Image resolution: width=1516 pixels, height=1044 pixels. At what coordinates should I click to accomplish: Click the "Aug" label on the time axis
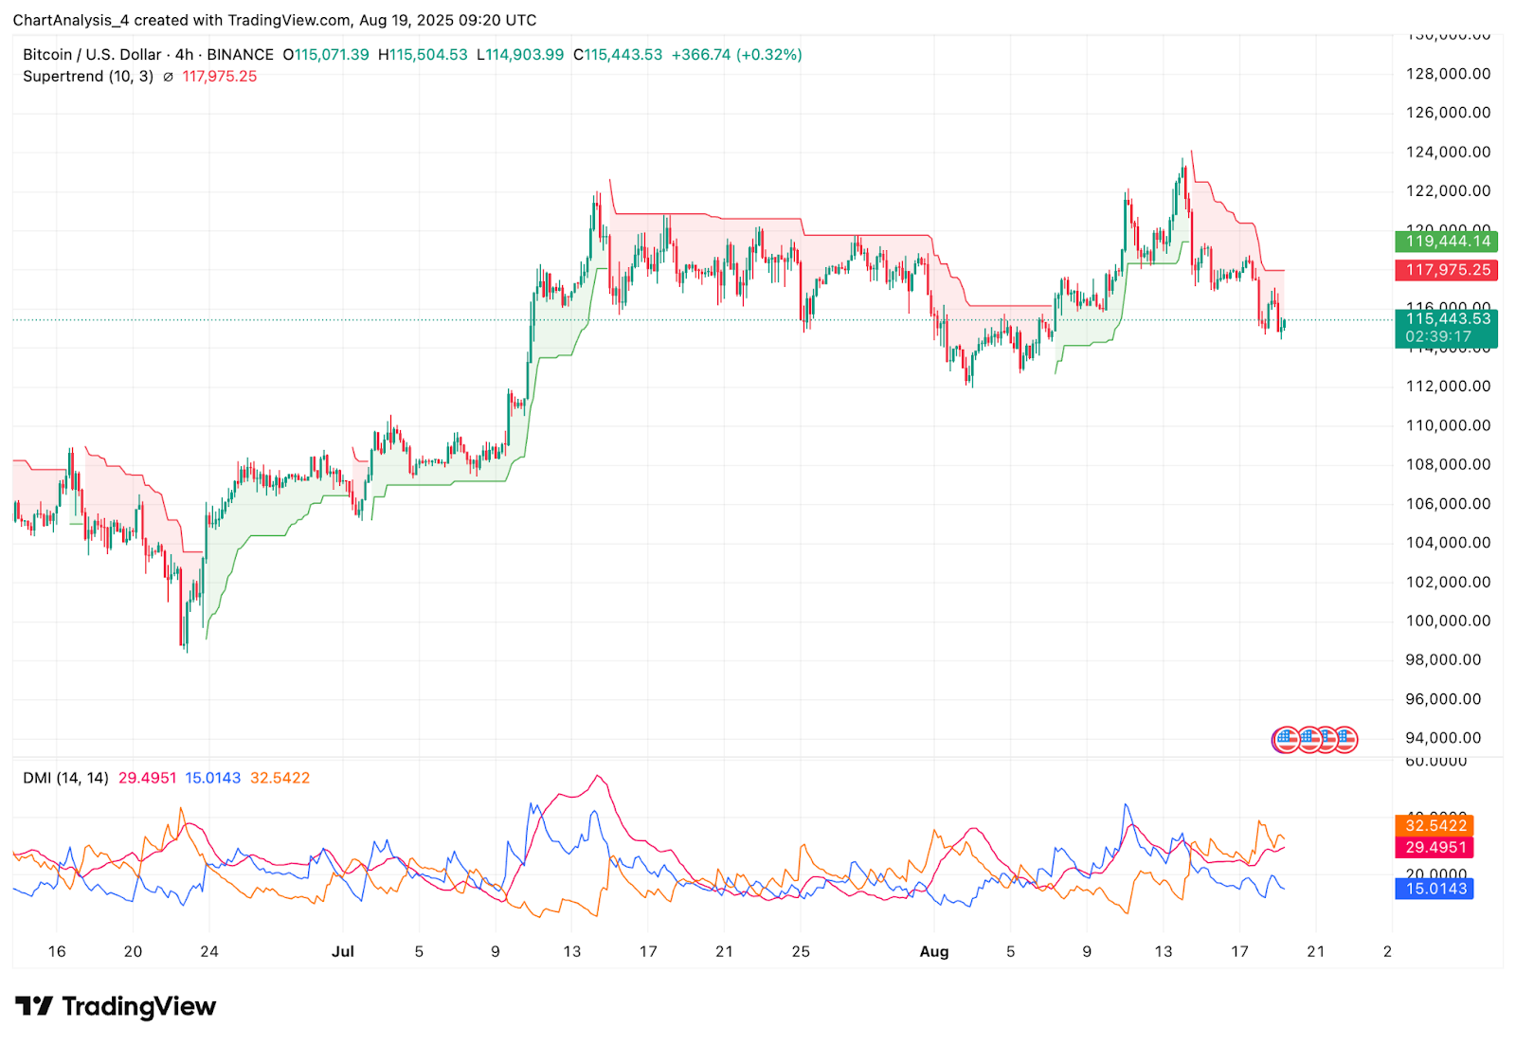(934, 951)
